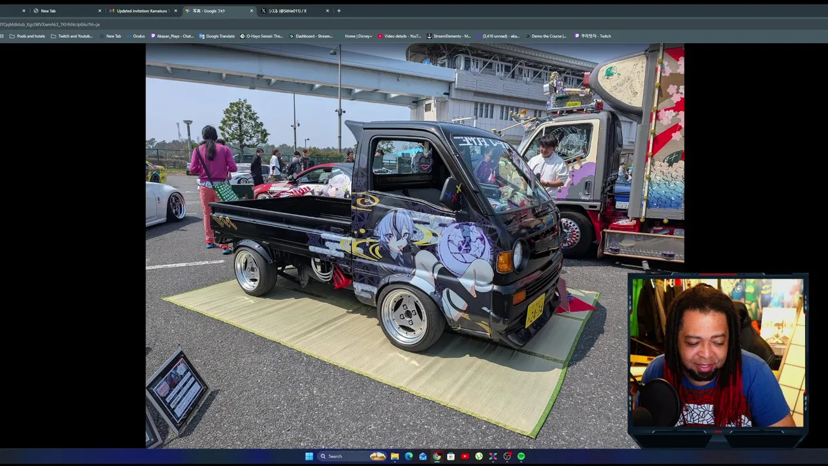This screenshot has width=828, height=466.
Task: Switch to the Updated invitation Kamakura Gmail tab
Action: [x=142, y=11]
